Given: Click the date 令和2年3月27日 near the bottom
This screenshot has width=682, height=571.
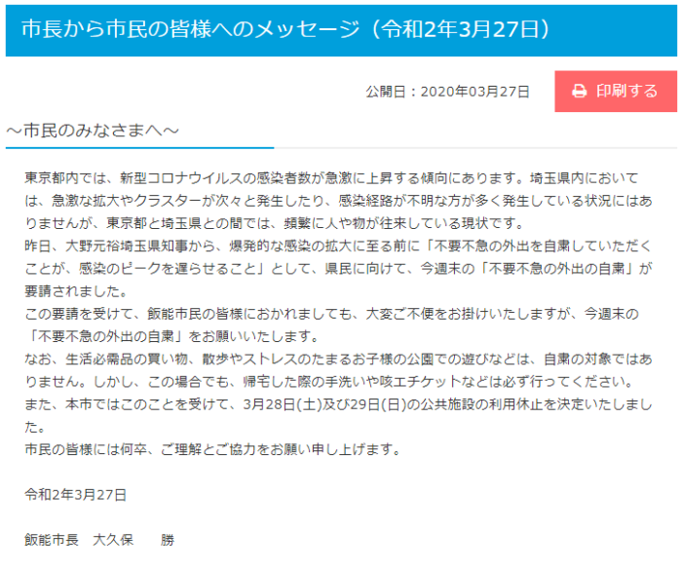Looking at the screenshot, I should pos(76,495).
